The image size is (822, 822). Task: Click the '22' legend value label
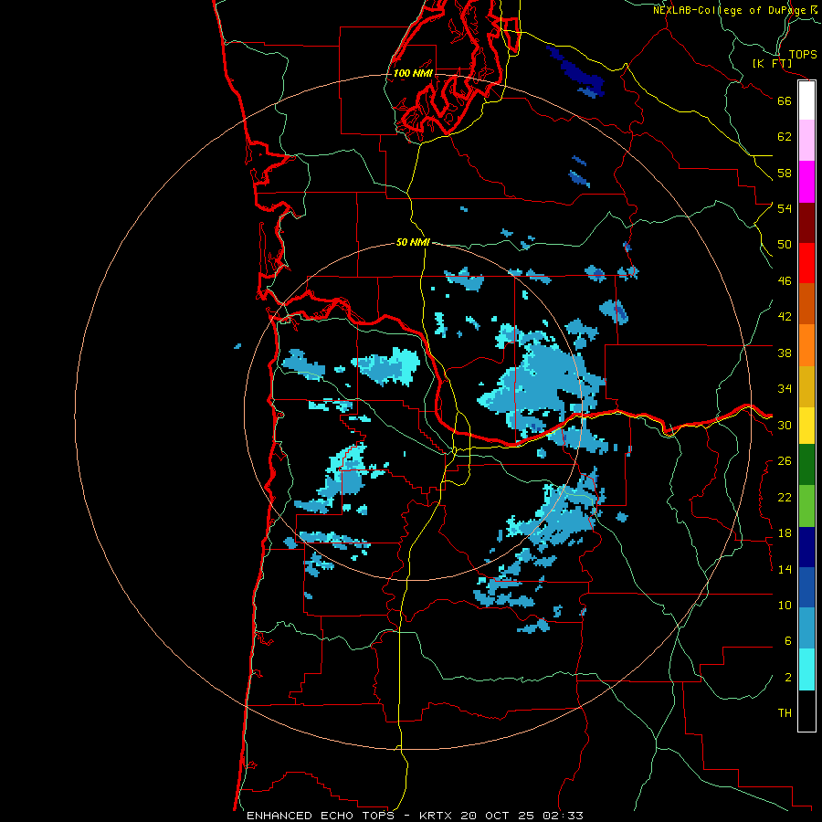pos(785,497)
